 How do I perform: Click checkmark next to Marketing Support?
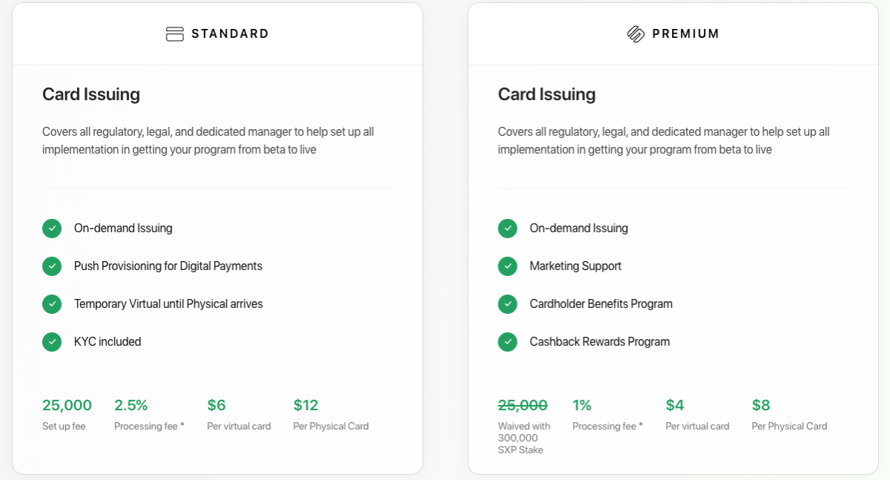pyautogui.click(x=507, y=266)
